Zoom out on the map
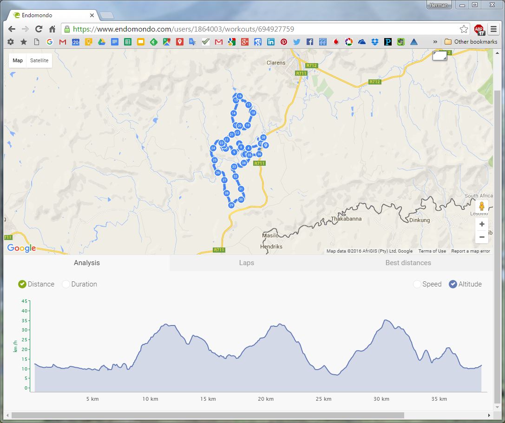This screenshot has height=423, width=505. (x=482, y=237)
